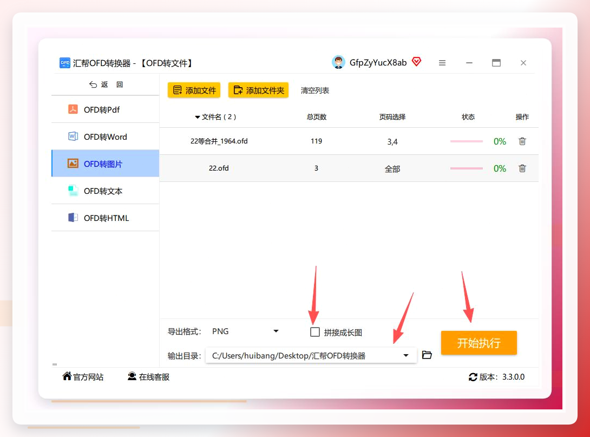Click the OFD转Word document icon
Screen dimensions: 590x437
73,136
